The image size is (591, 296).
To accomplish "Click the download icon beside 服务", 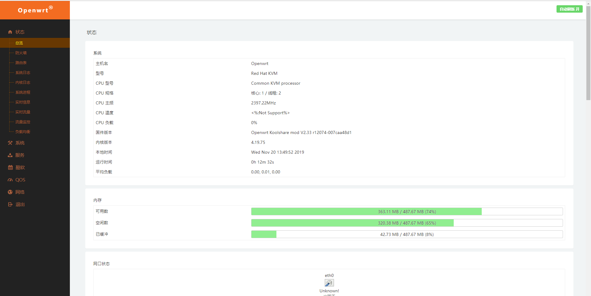I will click(10, 155).
